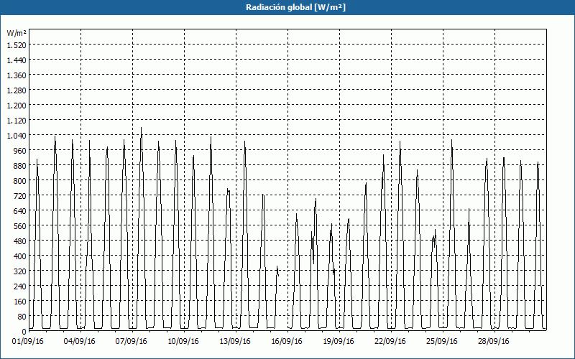
Task: Click the 560 y-axis value
Action: [20, 226]
